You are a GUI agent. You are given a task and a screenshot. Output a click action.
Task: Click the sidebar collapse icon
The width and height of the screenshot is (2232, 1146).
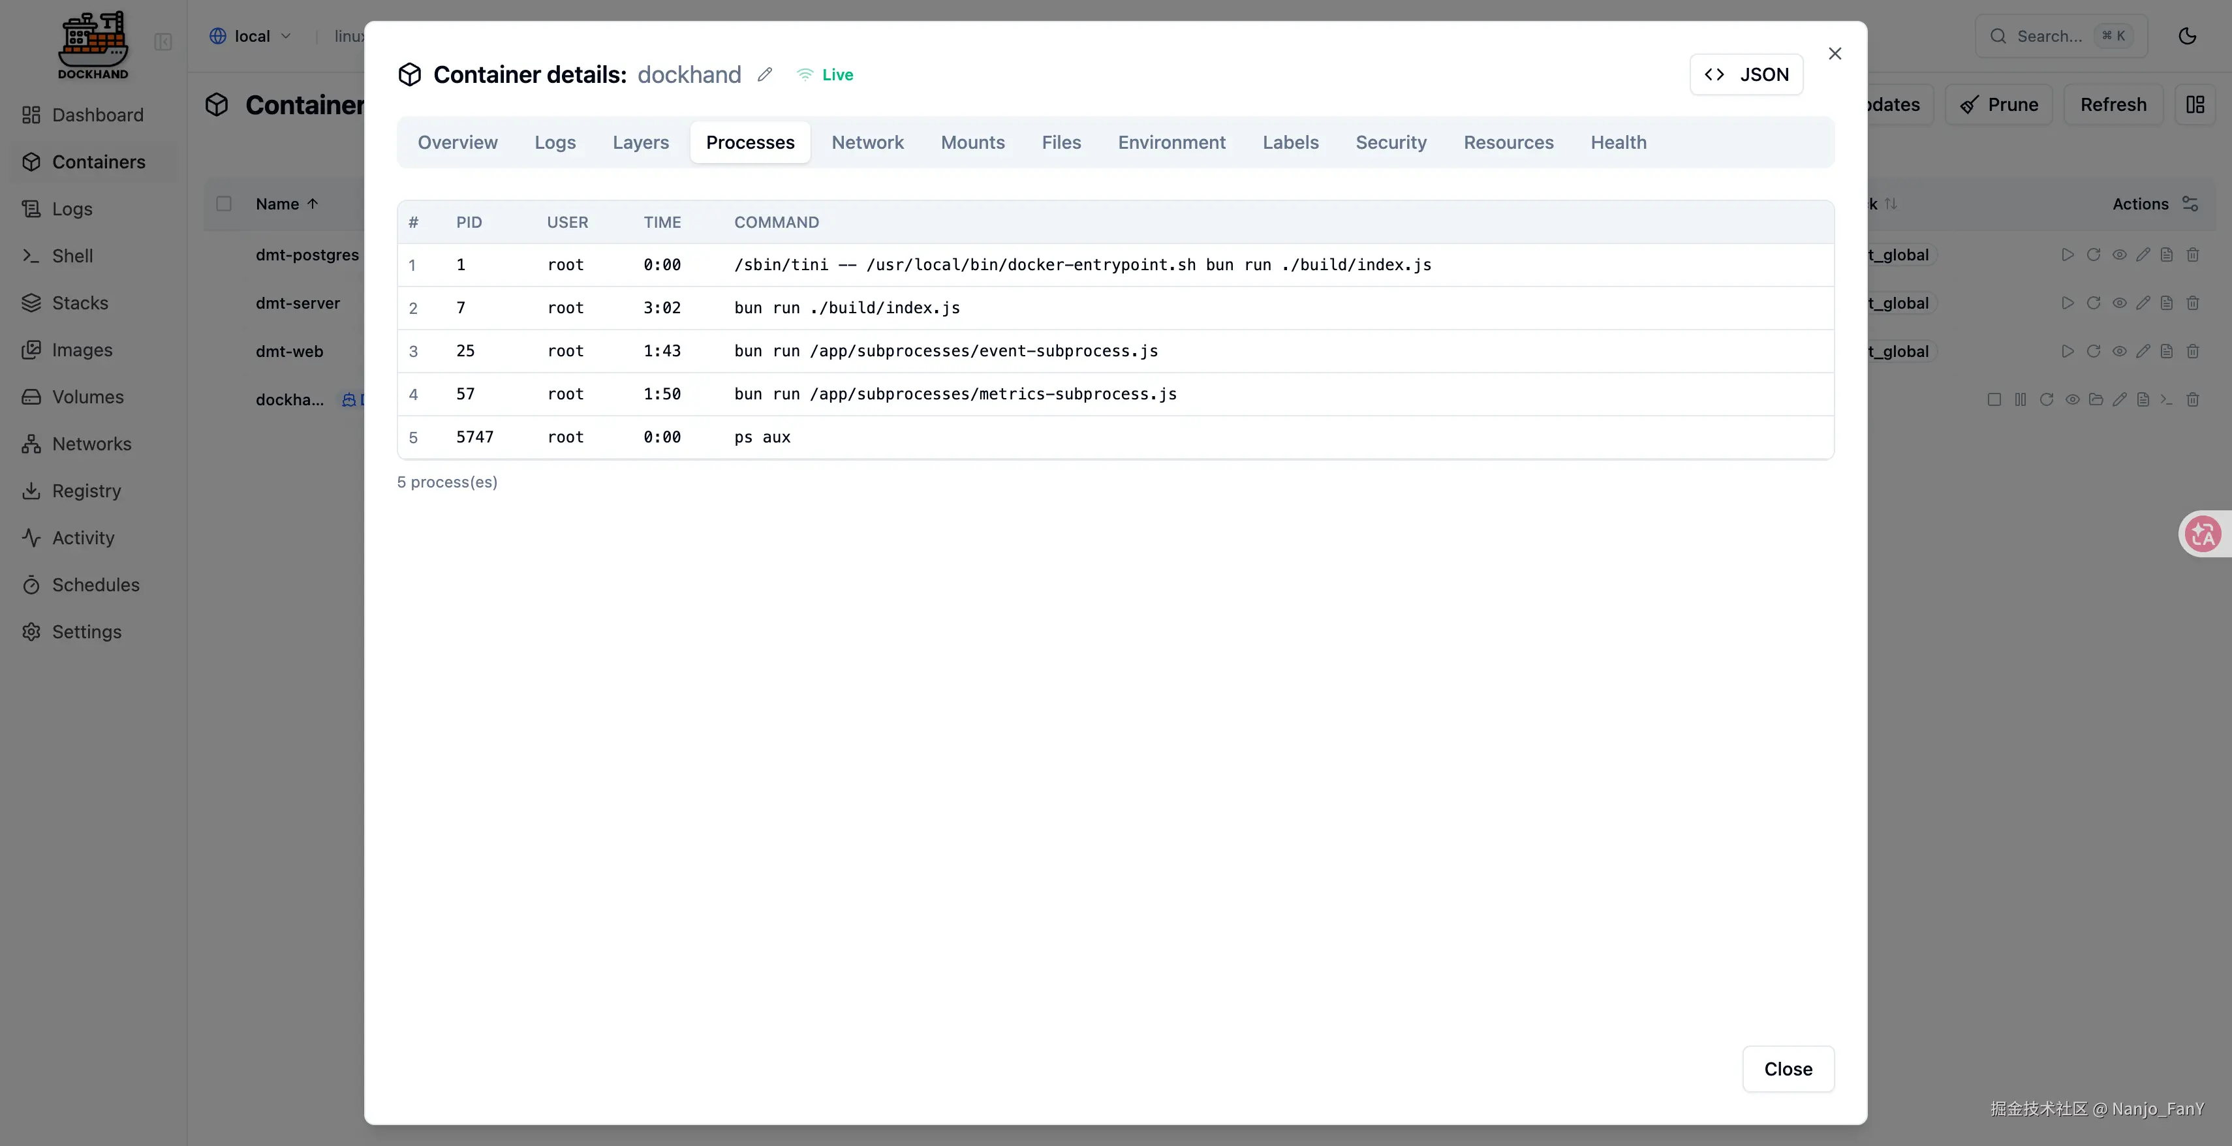click(163, 42)
